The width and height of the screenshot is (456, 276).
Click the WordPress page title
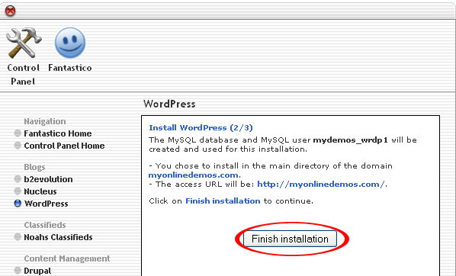tap(169, 104)
